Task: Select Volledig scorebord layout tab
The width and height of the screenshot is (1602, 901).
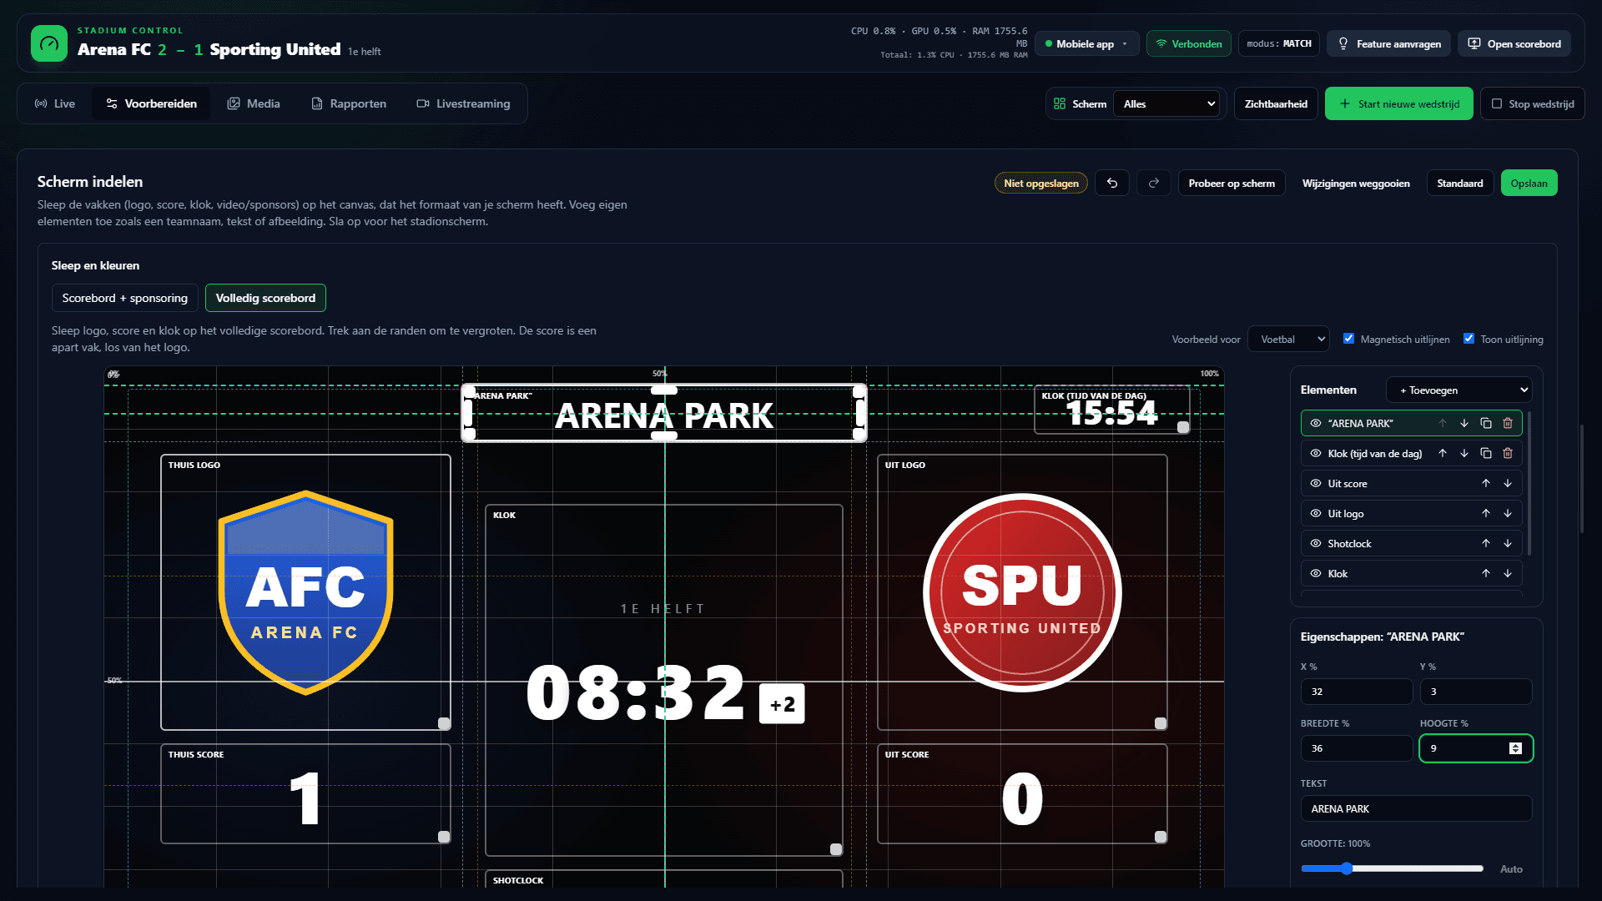Action: tap(265, 298)
